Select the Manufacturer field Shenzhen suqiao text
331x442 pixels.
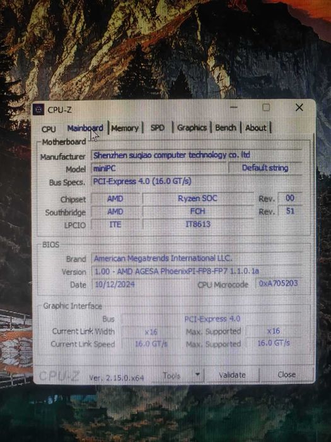click(x=197, y=155)
